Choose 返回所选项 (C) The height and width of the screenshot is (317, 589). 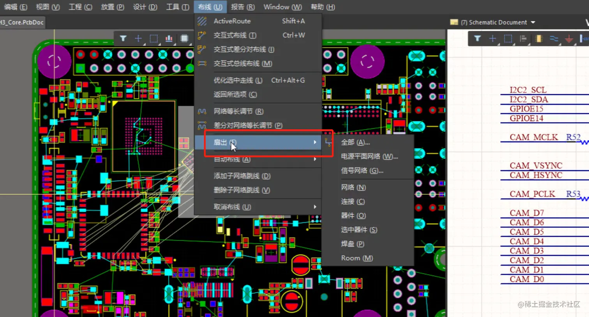point(257,94)
